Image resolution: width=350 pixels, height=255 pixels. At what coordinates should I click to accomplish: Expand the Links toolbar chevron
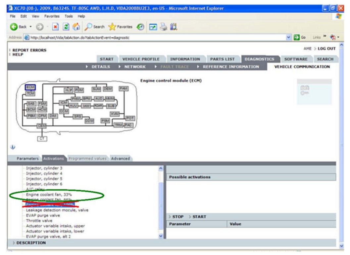tap(325, 36)
